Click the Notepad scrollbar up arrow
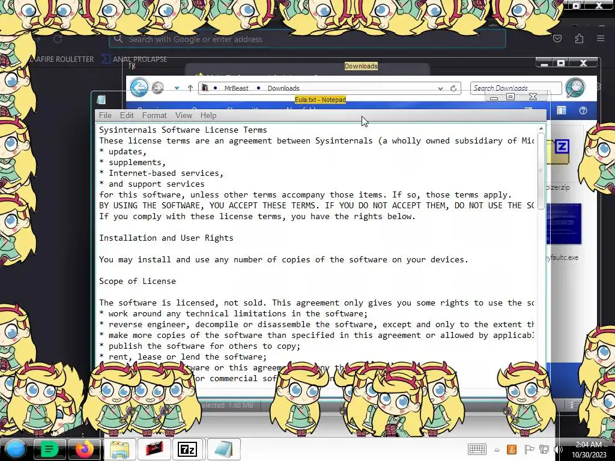 point(541,128)
